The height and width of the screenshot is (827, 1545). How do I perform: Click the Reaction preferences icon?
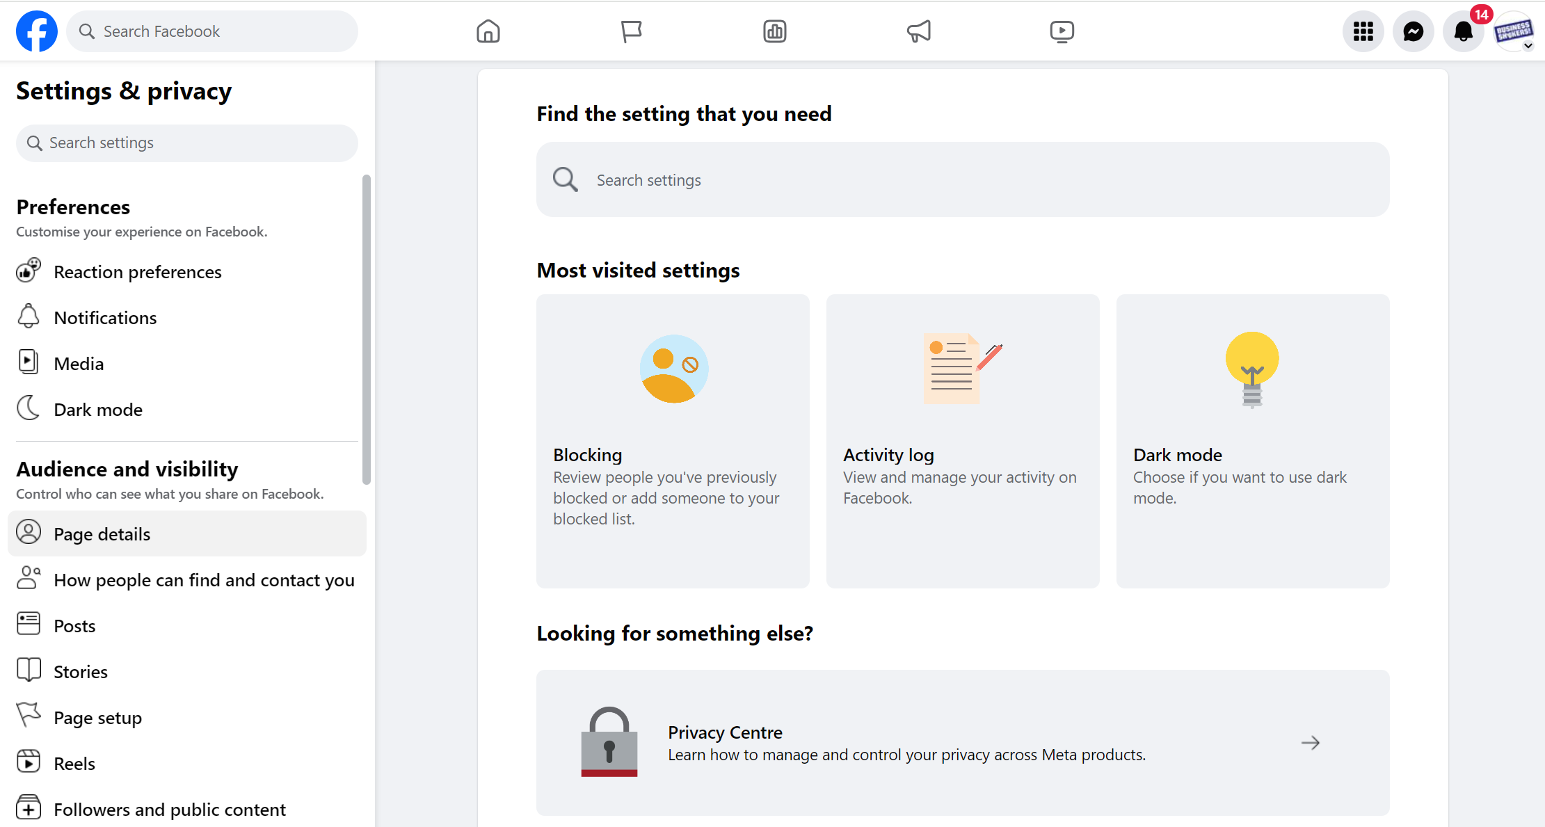click(29, 271)
